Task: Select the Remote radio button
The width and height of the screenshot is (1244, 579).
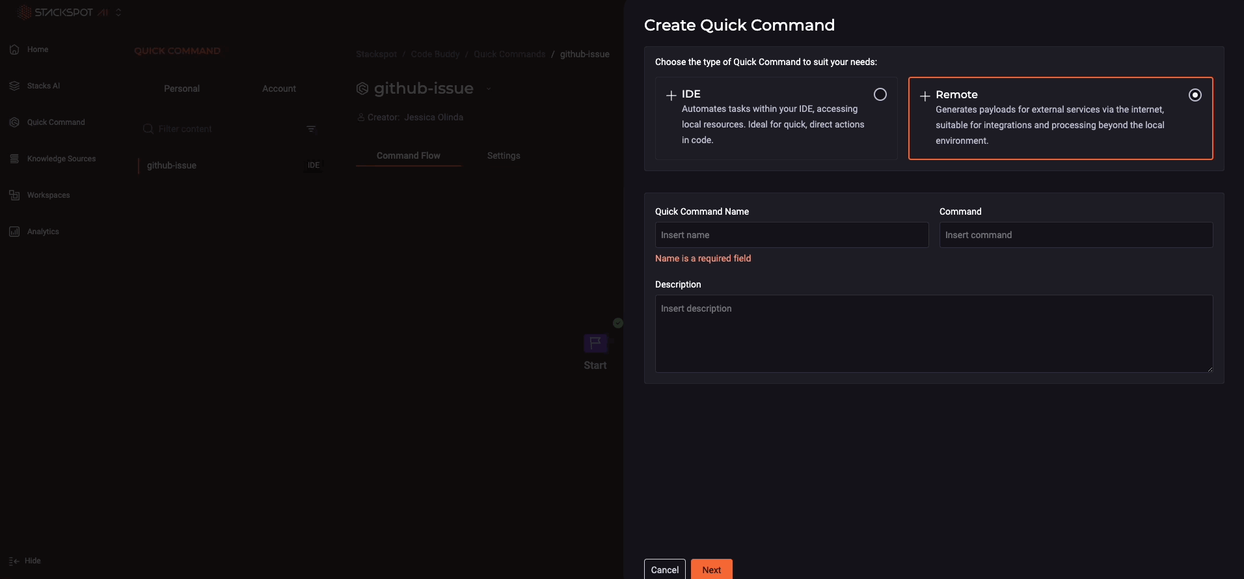Action: [1195, 95]
